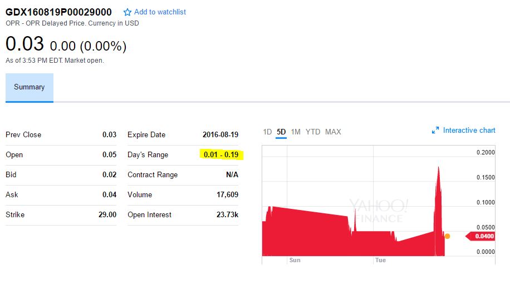
Task: Click the 0.2000 y-axis label
Action: point(486,153)
